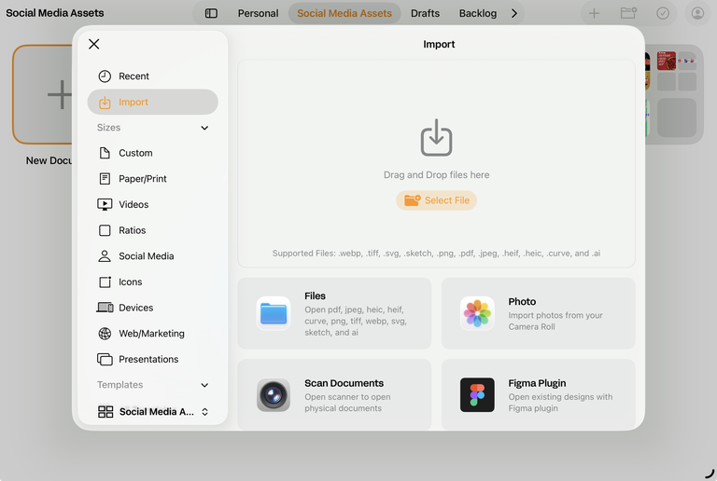Click the Web/Marketing globe icon
Image resolution: width=717 pixels, height=481 pixels.
tap(105, 334)
